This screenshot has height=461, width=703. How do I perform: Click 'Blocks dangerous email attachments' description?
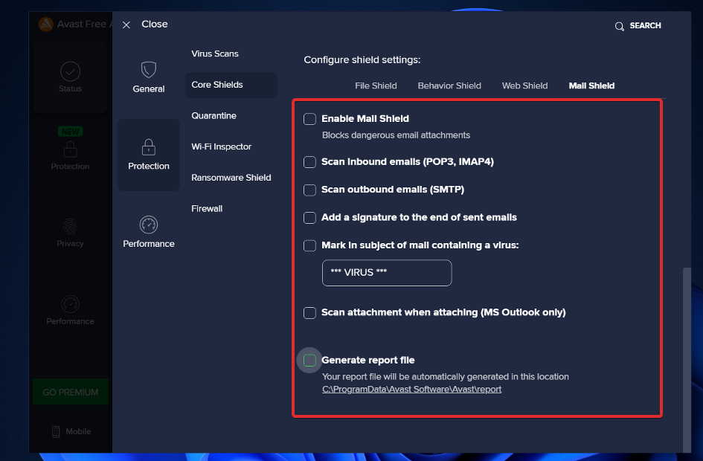pyautogui.click(x=396, y=135)
